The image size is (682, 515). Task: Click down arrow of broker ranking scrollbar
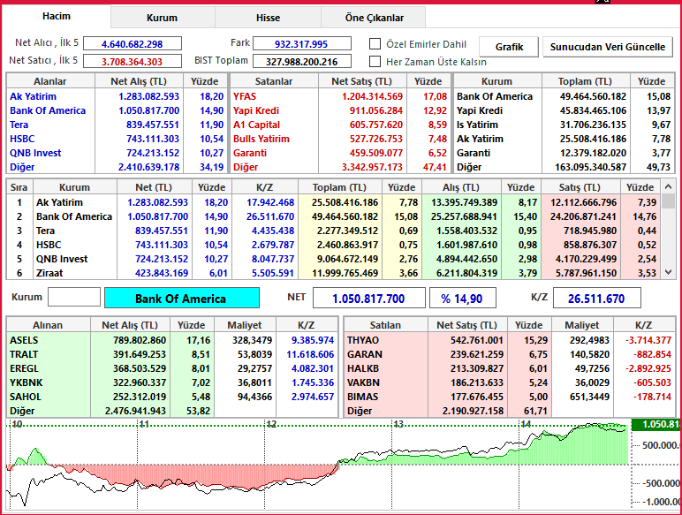[669, 272]
